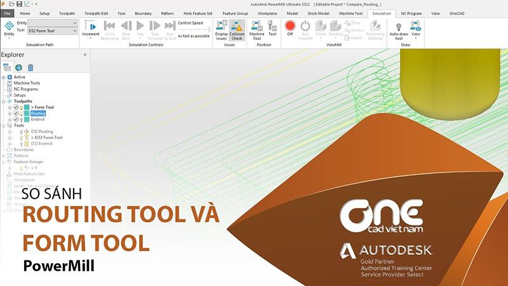Image resolution: width=508 pixels, height=286 pixels.
Task: Click the Entity icon in Simulation Path
Action: click(x=9, y=26)
